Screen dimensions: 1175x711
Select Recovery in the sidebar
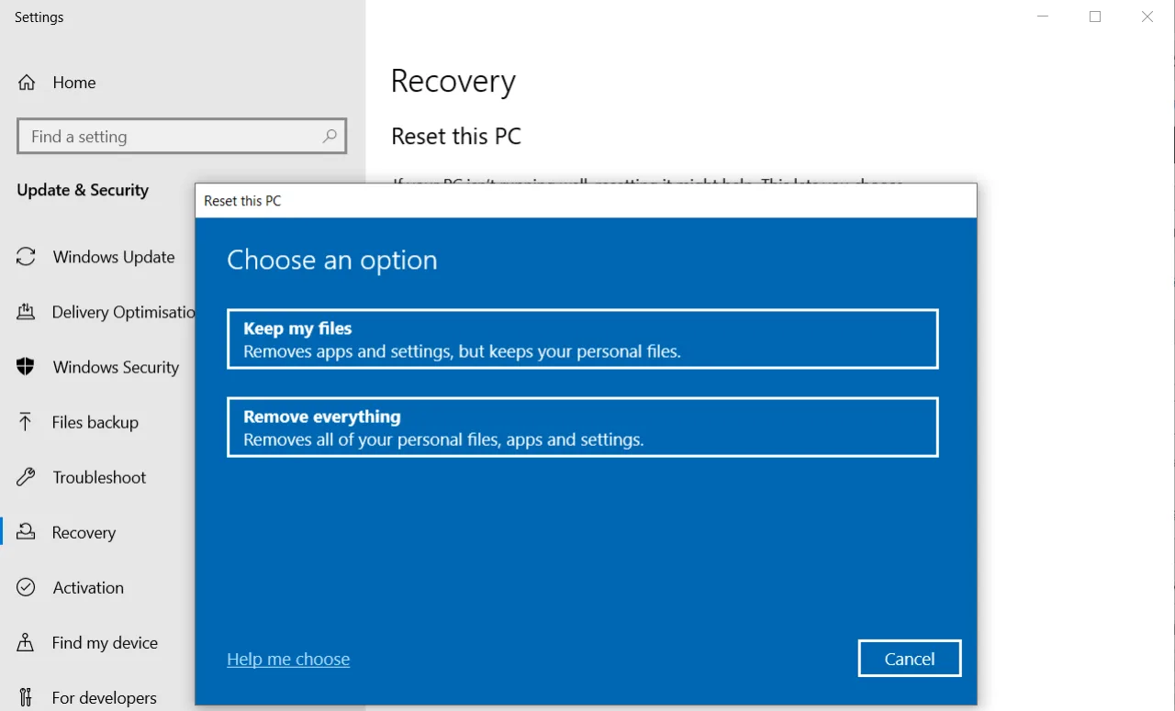tap(84, 532)
